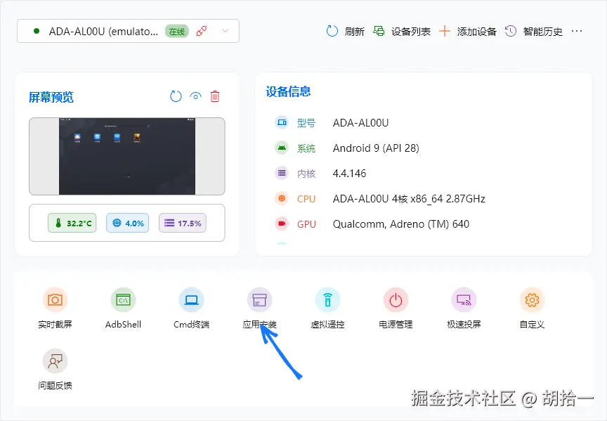Click device name ADA-AL00U (emulato... in selector
The image size is (607, 421).
(x=104, y=32)
